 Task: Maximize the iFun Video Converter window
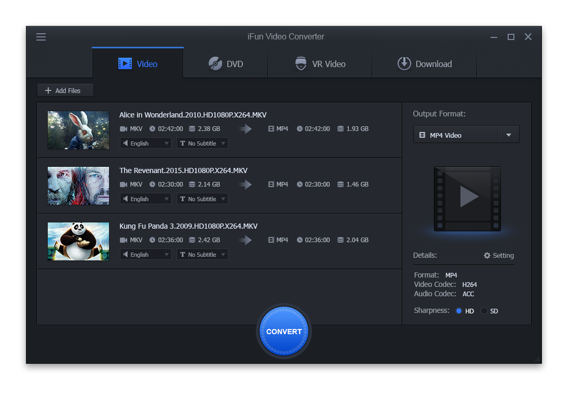tap(511, 37)
